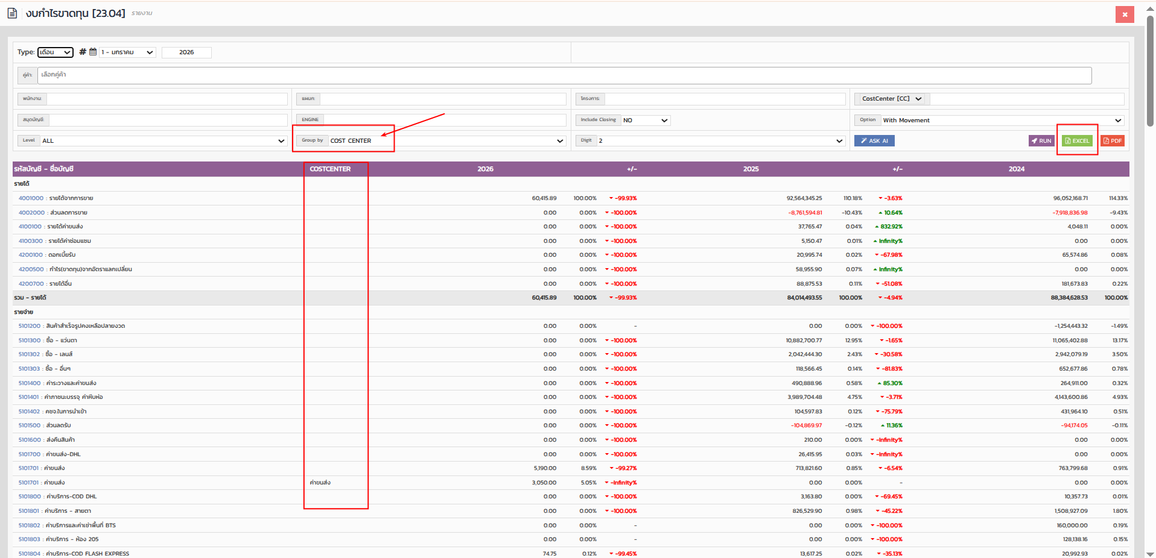Image resolution: width=1156 pixels, height=558 pixels.
Task: Close the report with the red X
Action: click(x=1125, y=14)
